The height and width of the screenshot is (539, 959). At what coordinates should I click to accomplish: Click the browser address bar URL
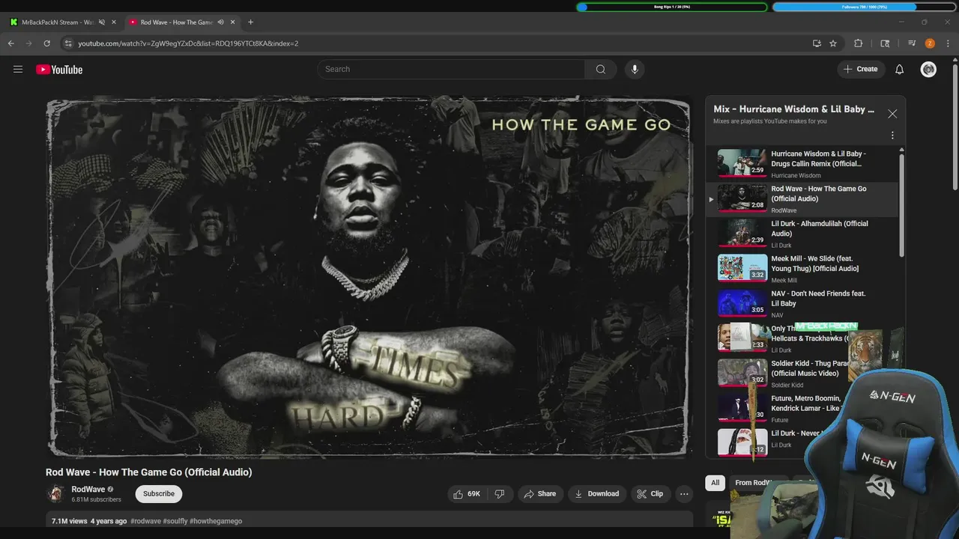pos(188,43)
